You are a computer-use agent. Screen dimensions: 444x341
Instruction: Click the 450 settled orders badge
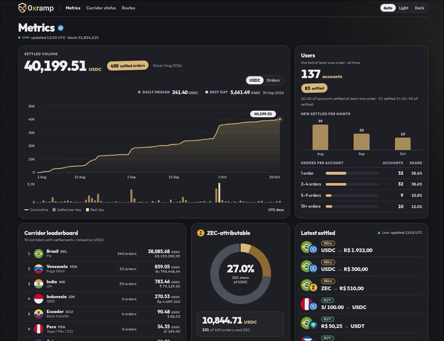pos(128,66)
